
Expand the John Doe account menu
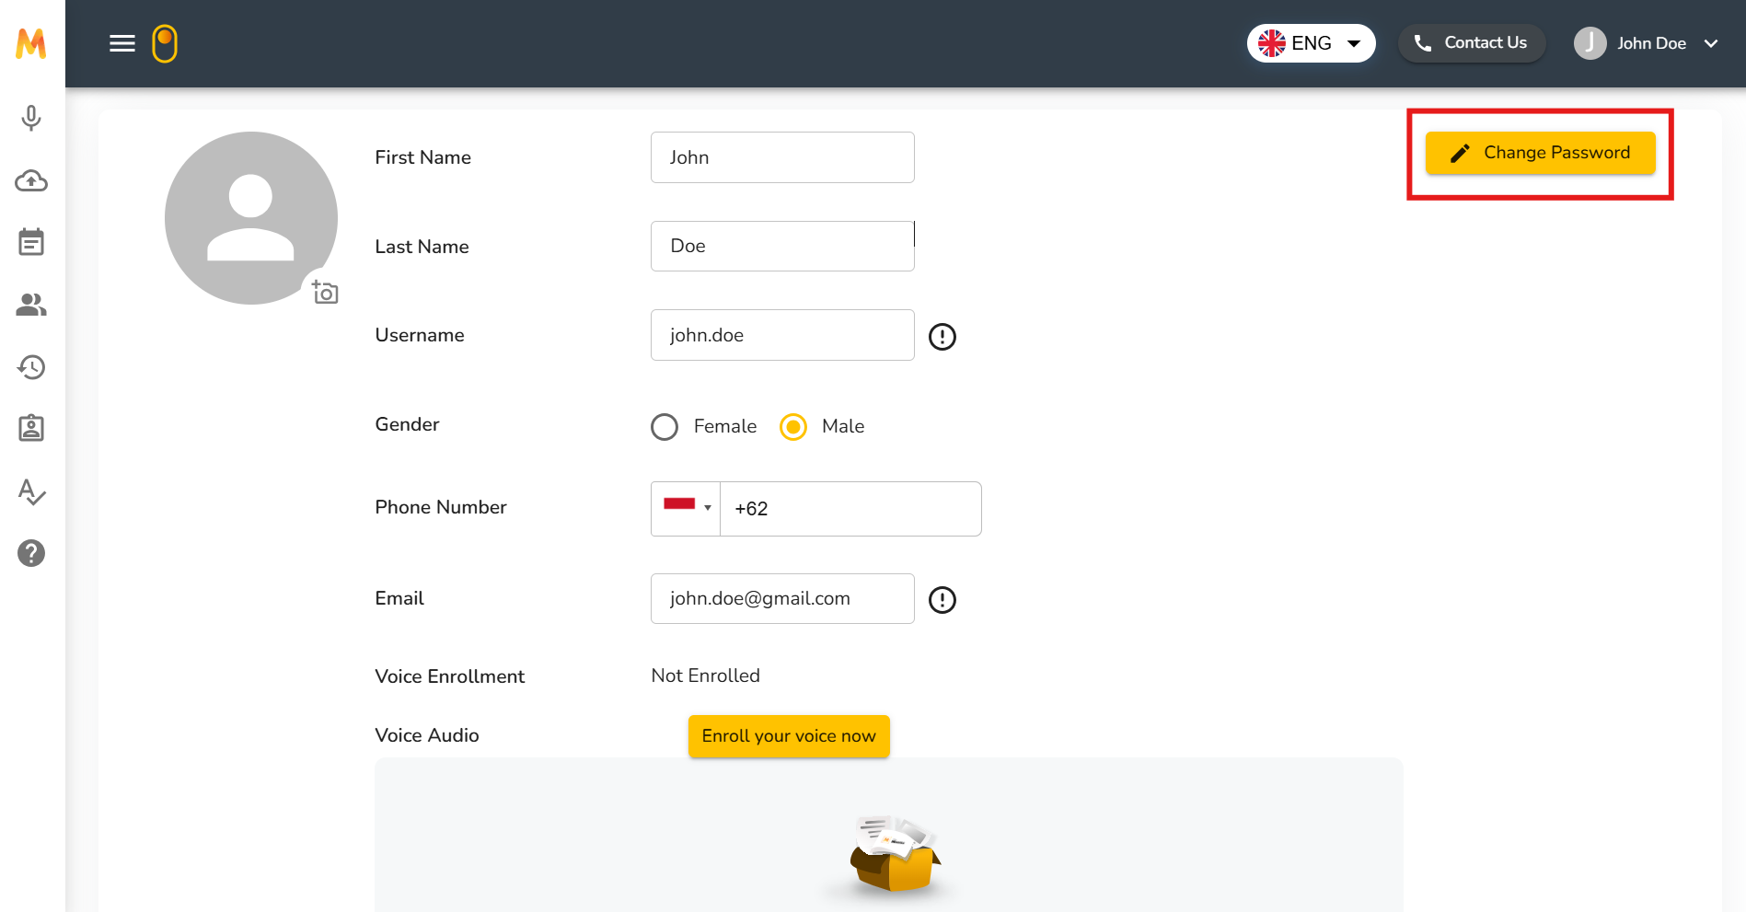(x=1646, y=43)
